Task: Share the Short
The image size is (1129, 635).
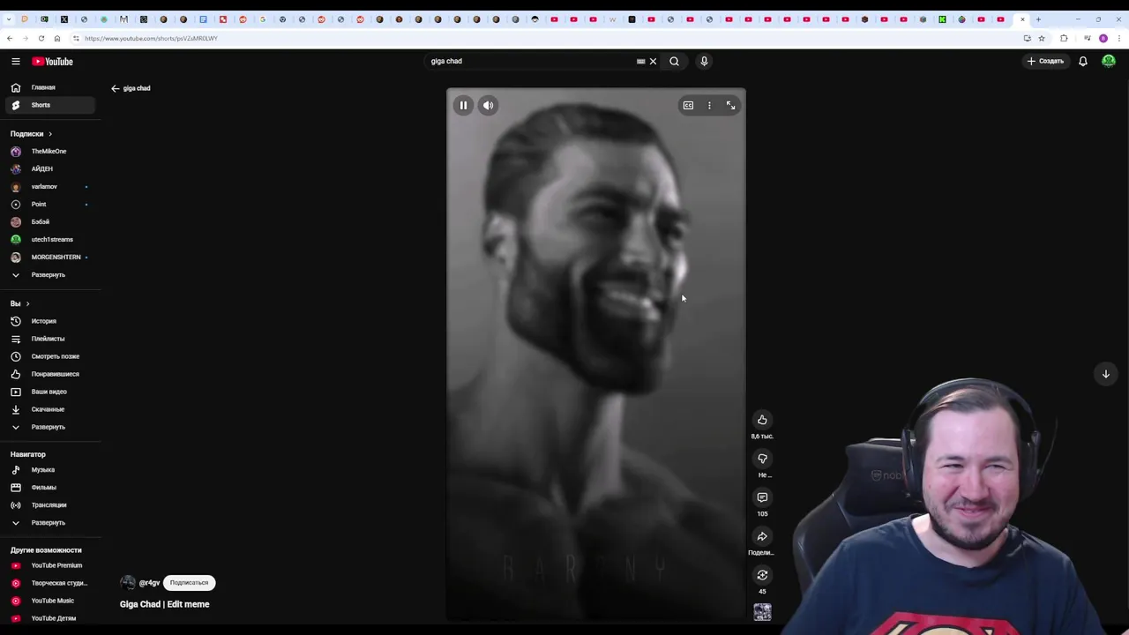Action: pyautogui.click(x=762, y=536)
